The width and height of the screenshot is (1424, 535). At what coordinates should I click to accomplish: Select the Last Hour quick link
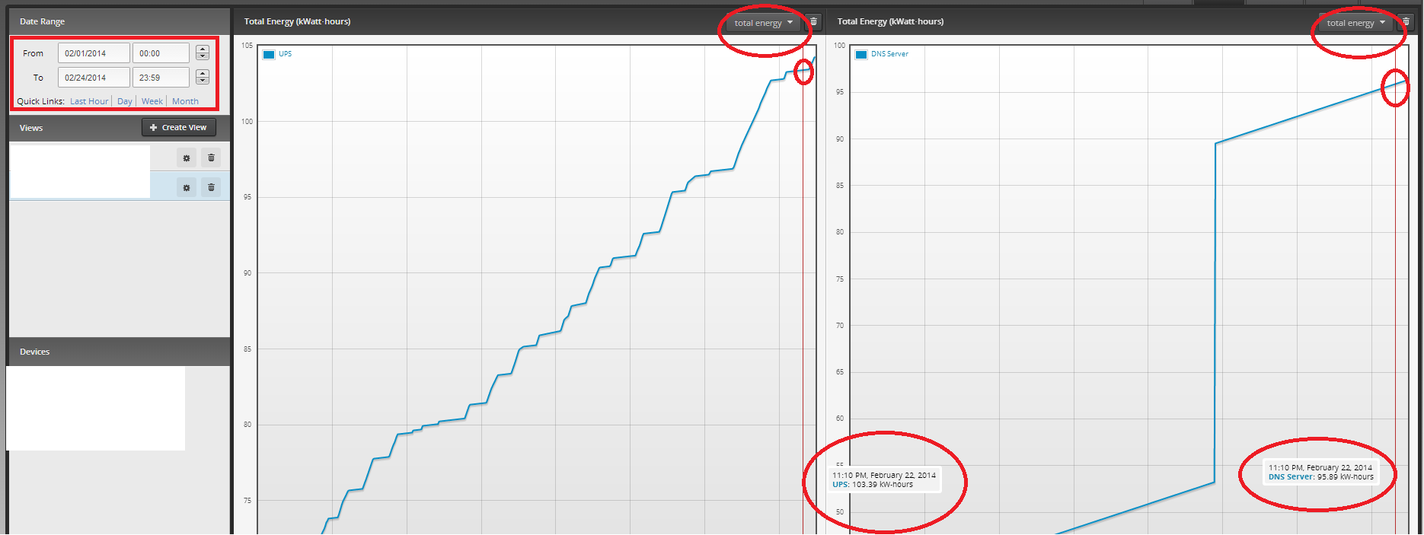(89, 101)
